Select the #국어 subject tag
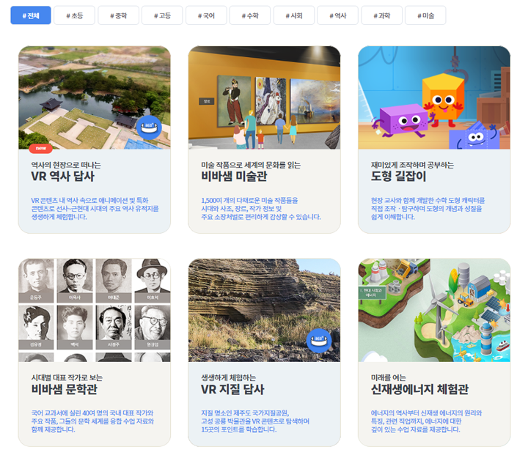Screen dimensions: 528x455 pos(206,15)
